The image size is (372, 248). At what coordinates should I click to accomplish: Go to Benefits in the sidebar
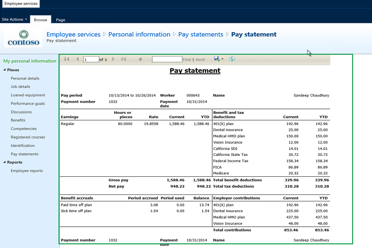point(18,120)
